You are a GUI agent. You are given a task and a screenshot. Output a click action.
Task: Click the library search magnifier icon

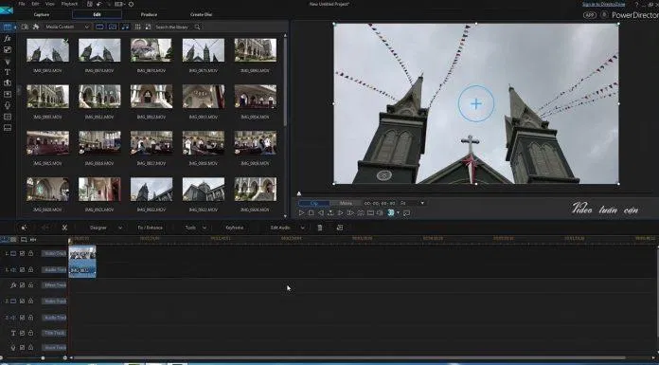[x=197, y=27]
